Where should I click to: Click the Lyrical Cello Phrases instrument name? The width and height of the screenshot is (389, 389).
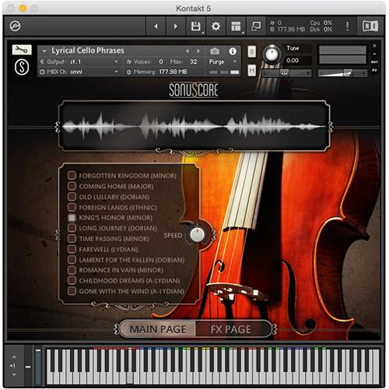coord(88,51)
